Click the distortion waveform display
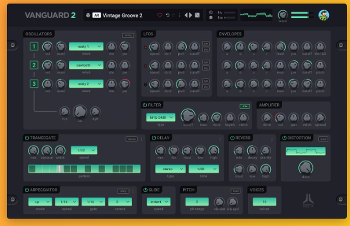Viewport: 350px width, 226px height. tap(306, 151)
